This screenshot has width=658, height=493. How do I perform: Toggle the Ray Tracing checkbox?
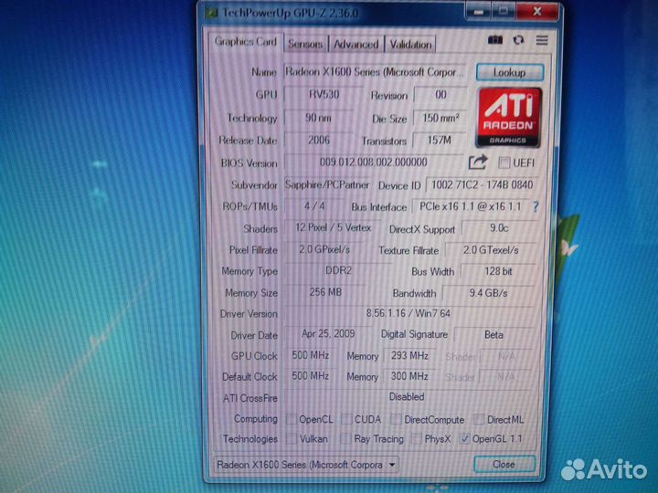345,439
